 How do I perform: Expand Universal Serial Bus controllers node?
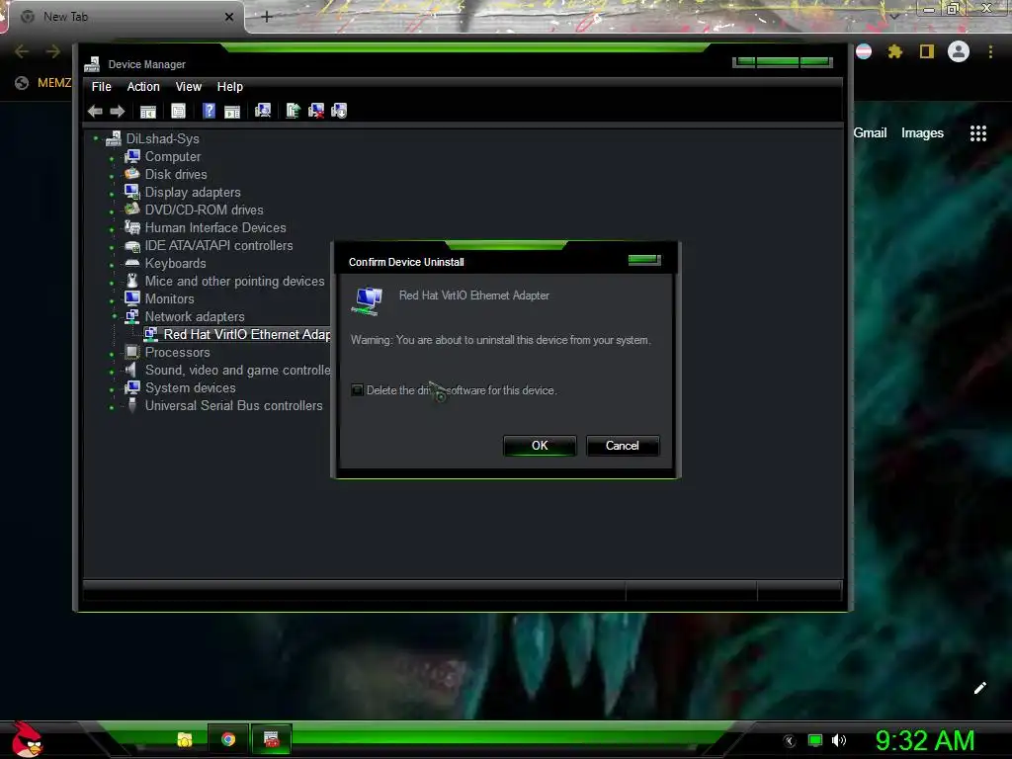click(112, 406)
